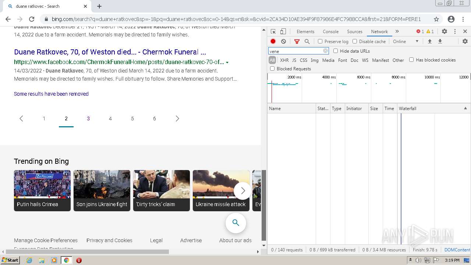Select the All filter type

(272, 60)
